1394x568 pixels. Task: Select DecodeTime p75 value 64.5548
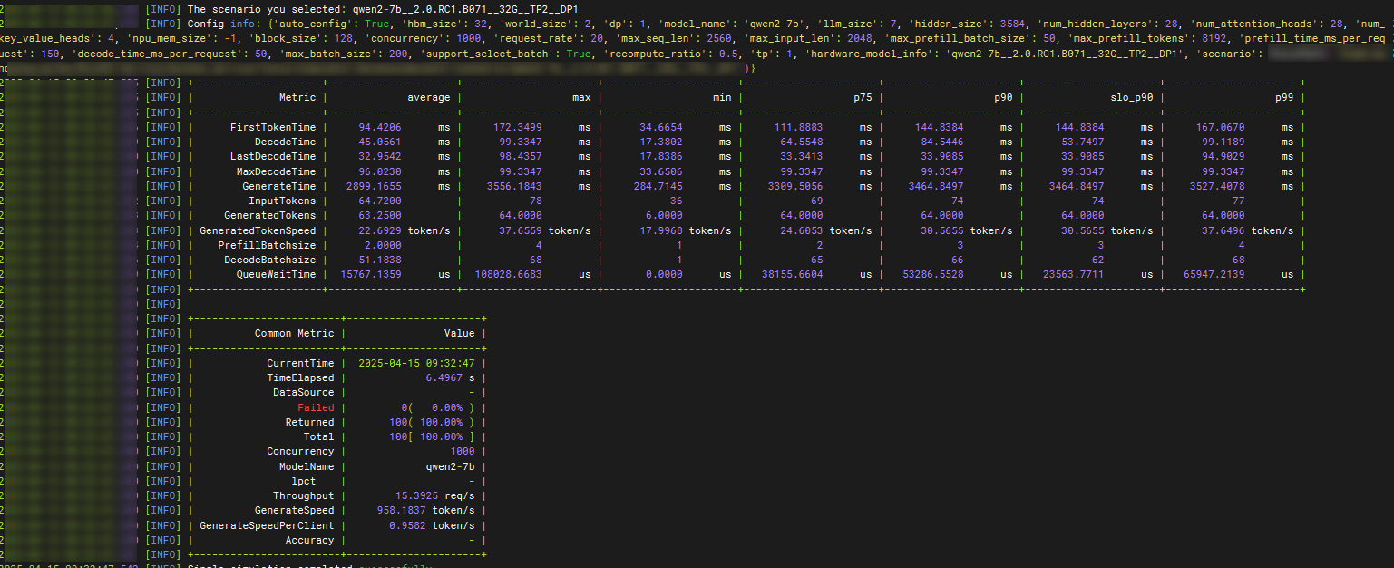point(801,142)
